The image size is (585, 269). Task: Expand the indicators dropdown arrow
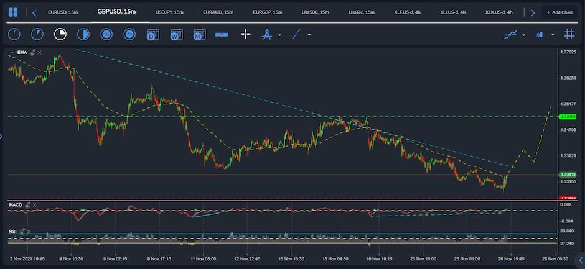pos(523,35)
